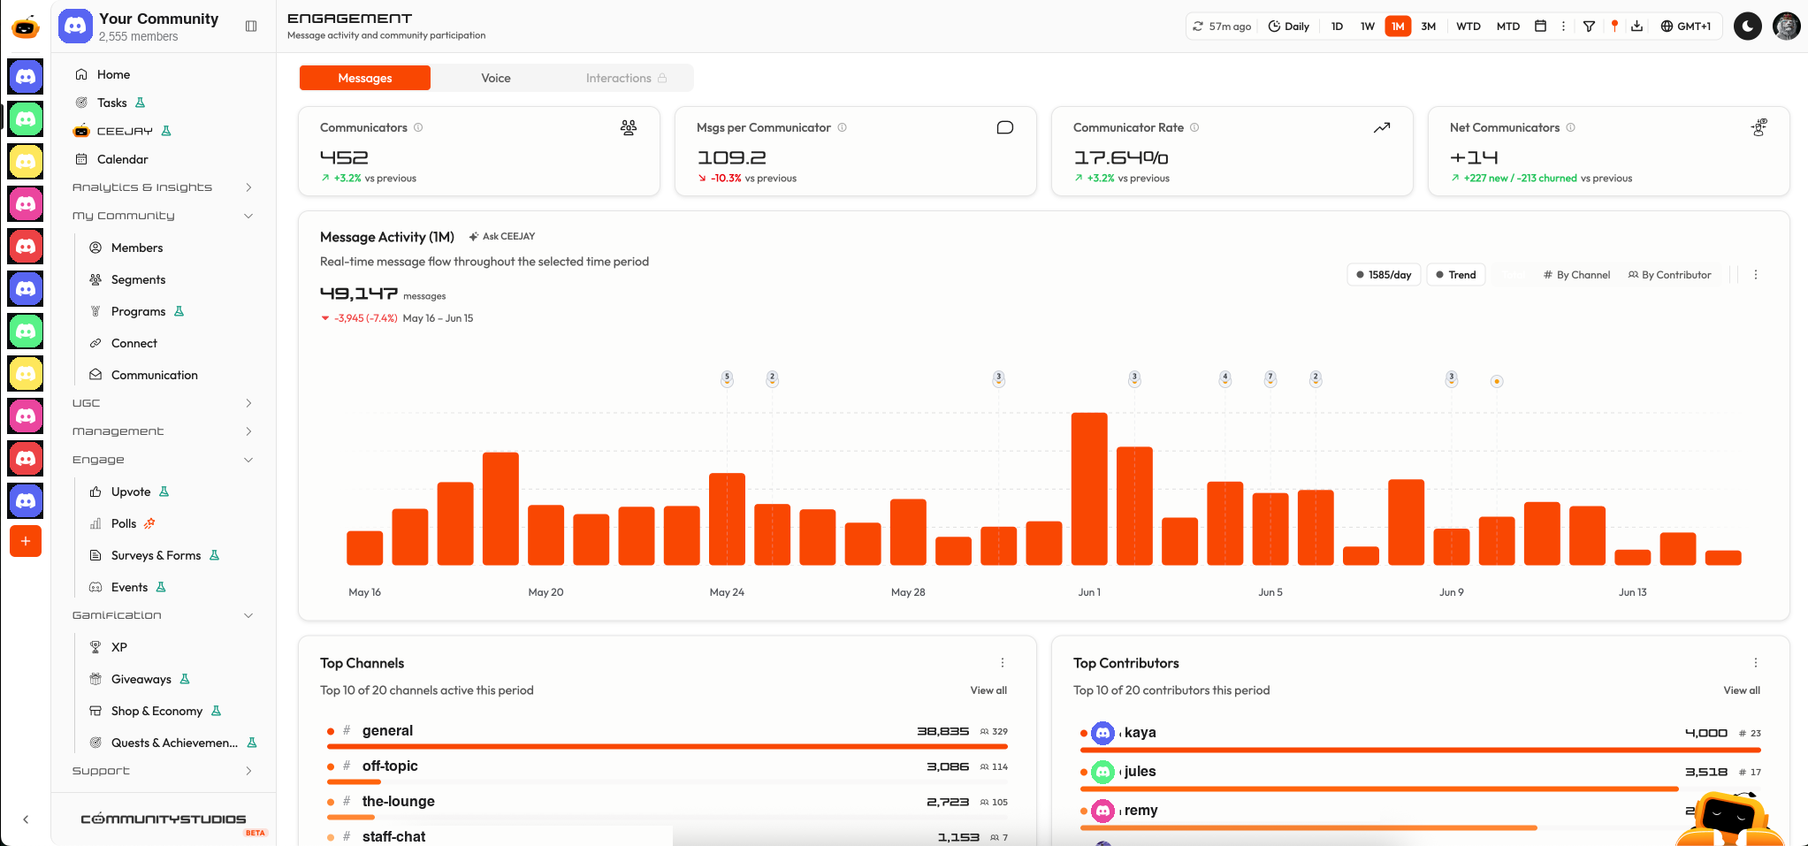Switch chart view to By Channel
The width and height of the screenshot is (1808, 846).
click(x=1576, y=275)
